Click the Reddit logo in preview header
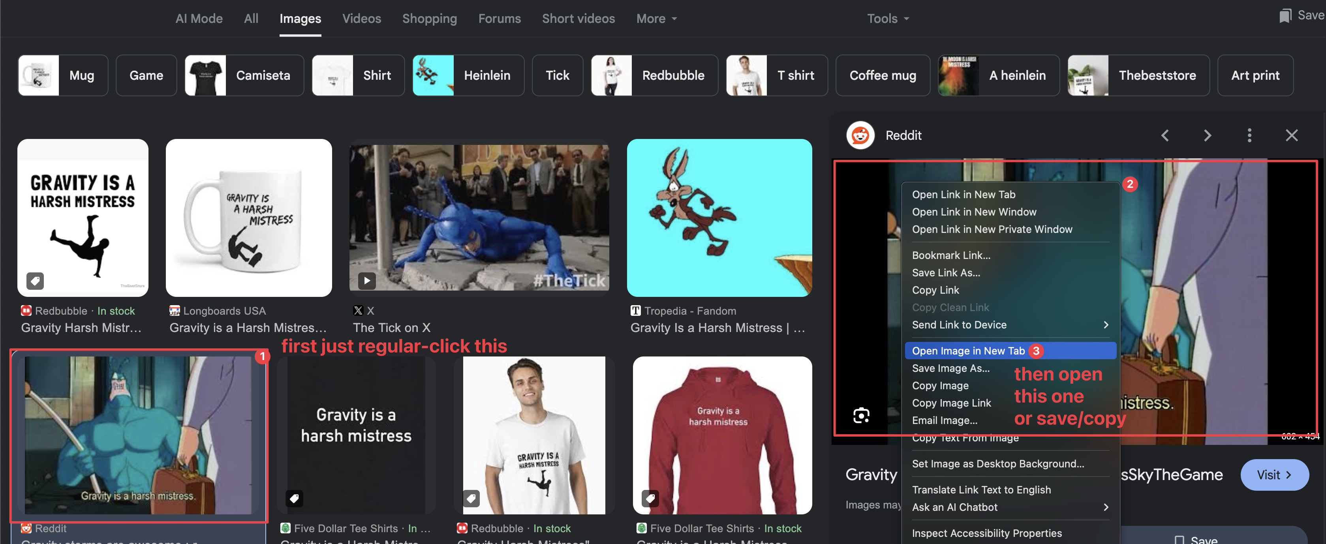The width and height of the screenshot is (1326, 544). tap(860, 135)
